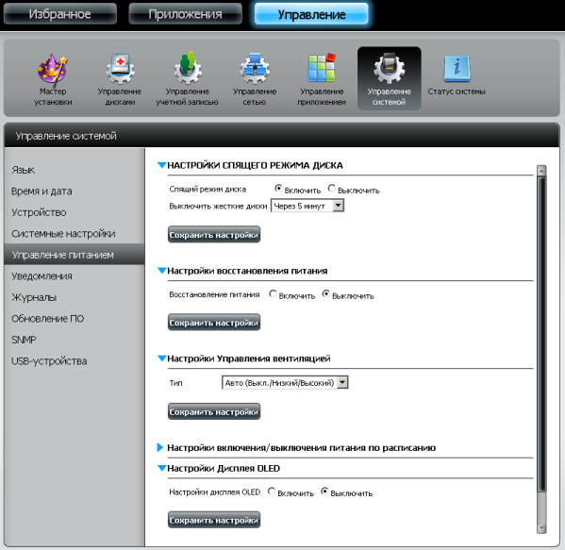The width and height of the screenshot is (565, 550).
Task: Switch to the Избранное tab
Action: coord(59,14)
